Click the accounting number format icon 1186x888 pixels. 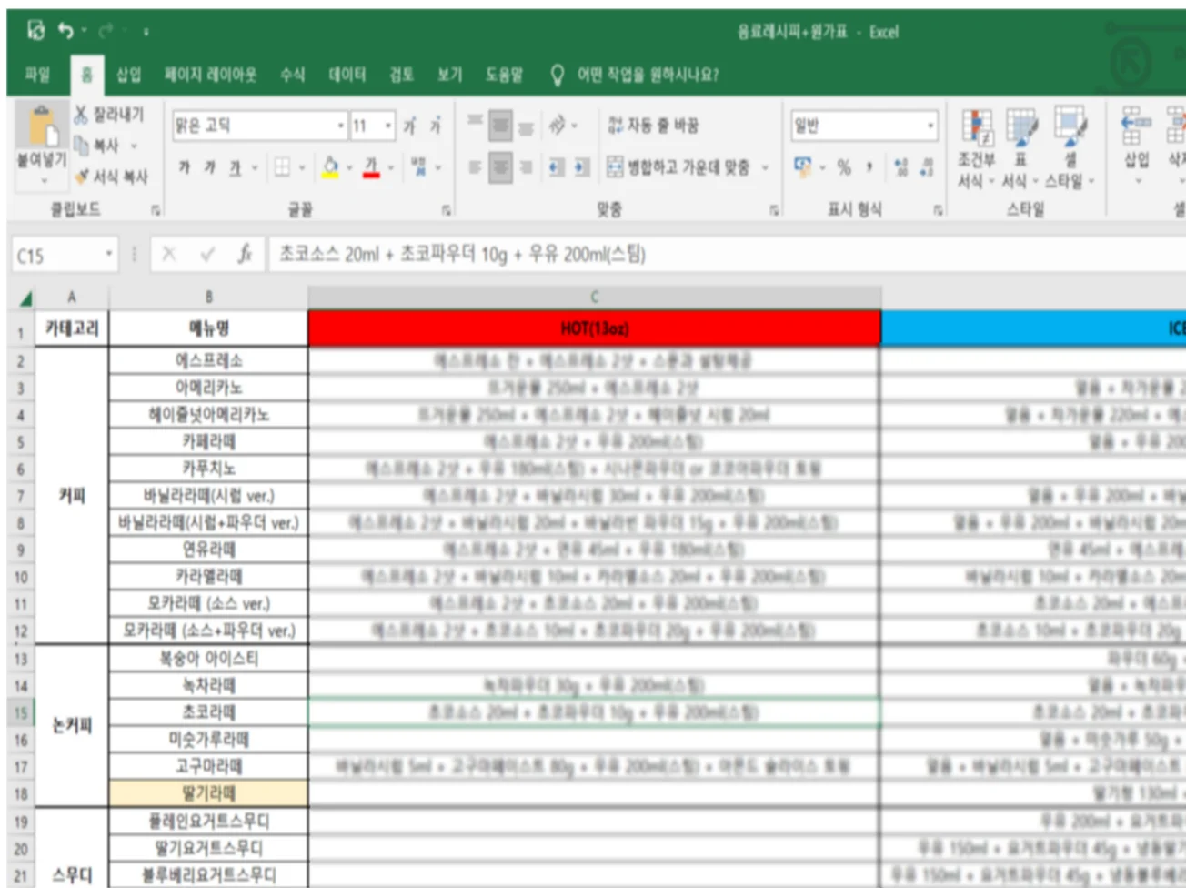click(802, 166)
